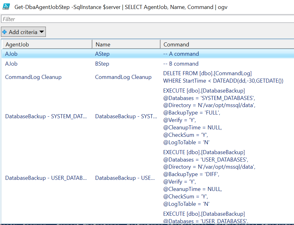Select the AJob entry with BStep
Viewport: 294px width, 225px height.
pyautogui.click(x=11, y=64)
